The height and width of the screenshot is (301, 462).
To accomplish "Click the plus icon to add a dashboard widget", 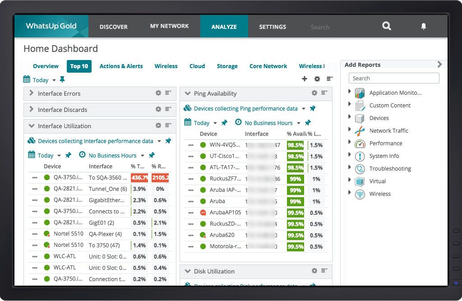I will (305, 79).
